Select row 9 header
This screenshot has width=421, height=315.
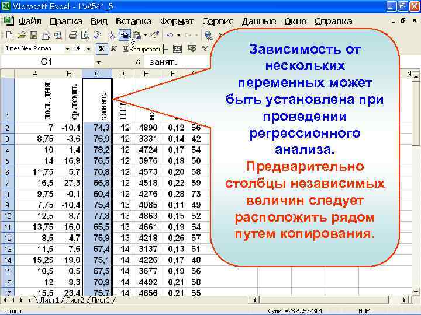click(x=7, y=205)
